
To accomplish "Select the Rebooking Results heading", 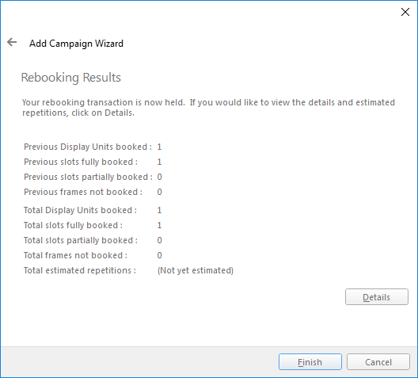I will click(71, 78).
